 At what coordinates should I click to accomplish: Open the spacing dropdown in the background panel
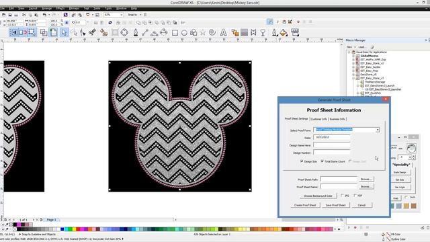pos(410,157)
